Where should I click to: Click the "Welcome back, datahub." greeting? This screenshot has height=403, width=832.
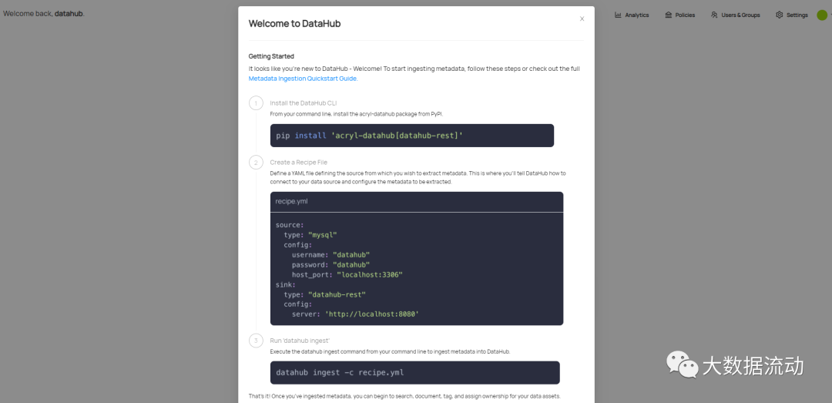click(x=43, y=13)
